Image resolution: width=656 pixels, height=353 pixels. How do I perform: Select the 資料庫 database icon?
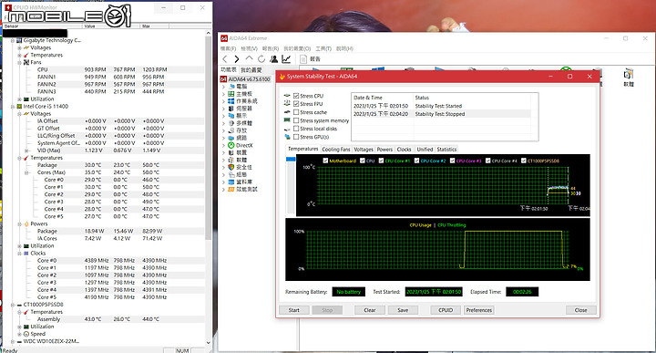click(x=231, y=182)
